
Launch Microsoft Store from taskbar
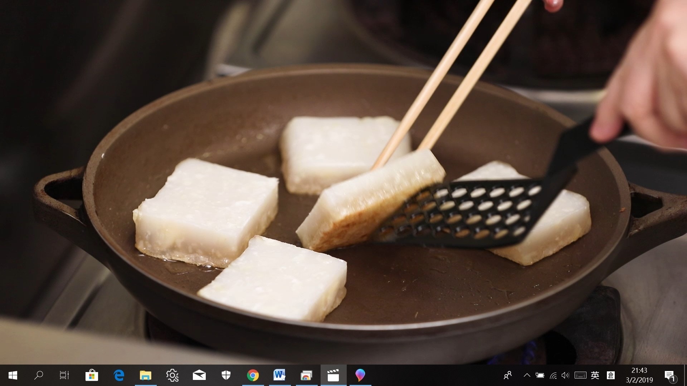tap(92, 375)
